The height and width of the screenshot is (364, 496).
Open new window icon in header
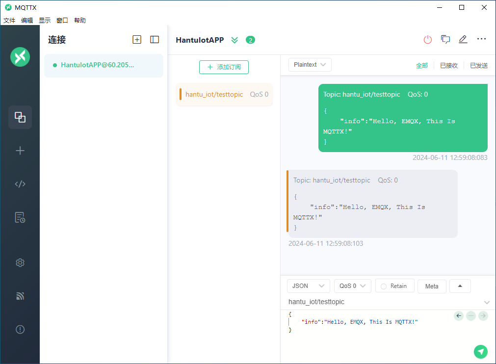(445, 40)
